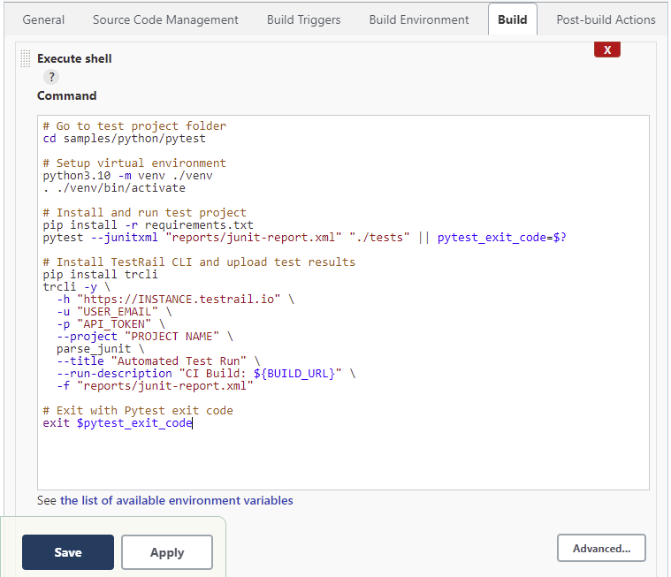Viewport: 671px width, 577px height.
Task: Click the ${BUILD_URL} variable in script
Action: click(x=297, y=374)
